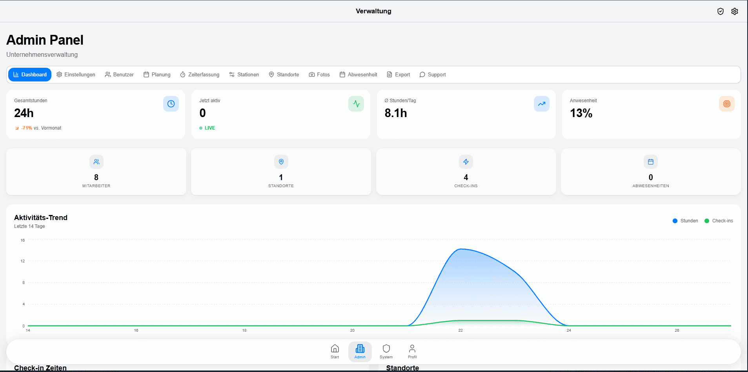748x372 pixels.
Task: Open the Benutzer tab
Action: tap(119, 74)
